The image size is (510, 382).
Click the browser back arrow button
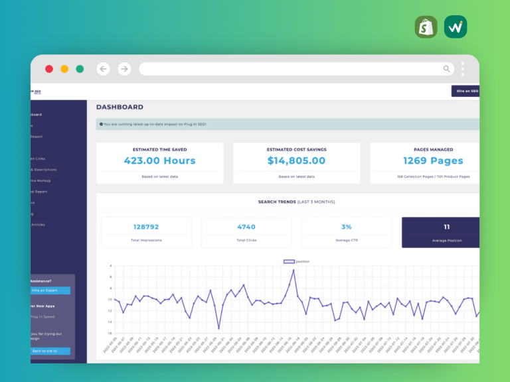[x=103, y=69]
